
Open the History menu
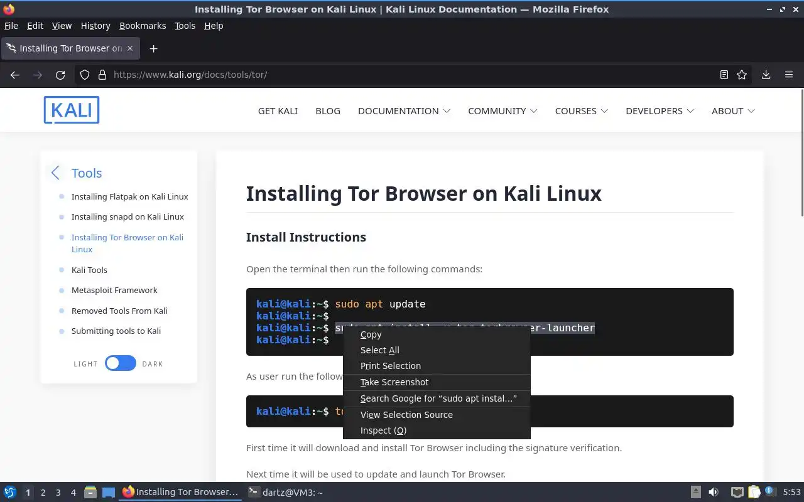95,26
